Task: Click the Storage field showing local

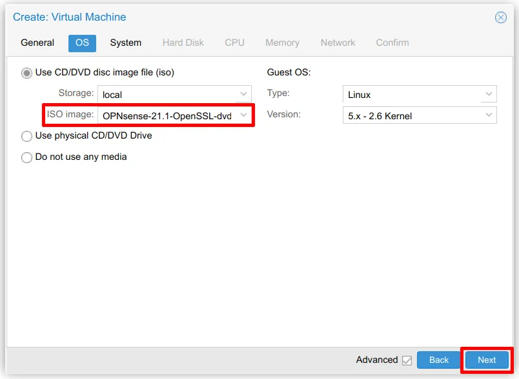Action: coord(167,94)
